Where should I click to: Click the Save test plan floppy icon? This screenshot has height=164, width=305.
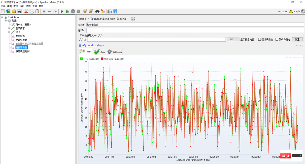coord(19,11)
